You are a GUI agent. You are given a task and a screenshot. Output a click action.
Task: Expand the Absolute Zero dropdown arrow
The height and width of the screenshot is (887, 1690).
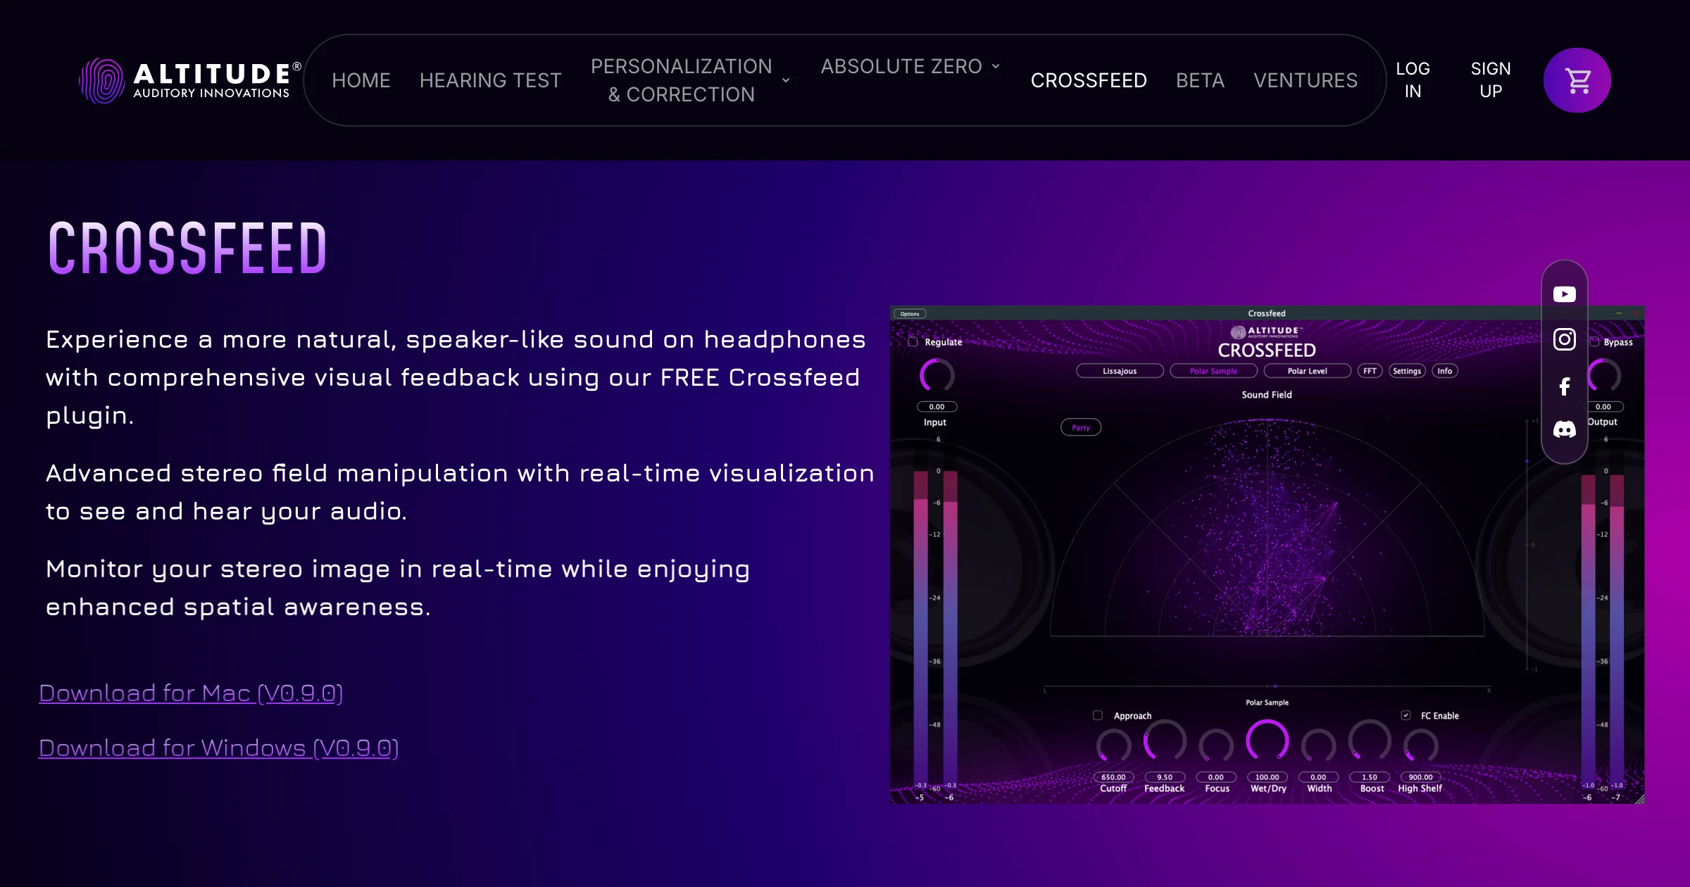tap(996, 66)
